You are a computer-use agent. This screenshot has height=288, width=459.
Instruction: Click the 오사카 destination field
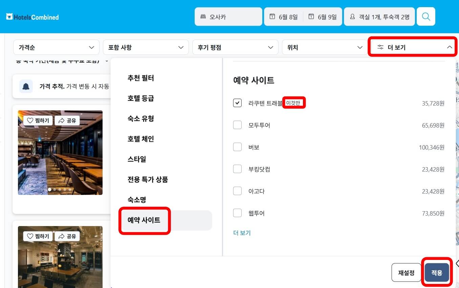(x=228, y=17)
